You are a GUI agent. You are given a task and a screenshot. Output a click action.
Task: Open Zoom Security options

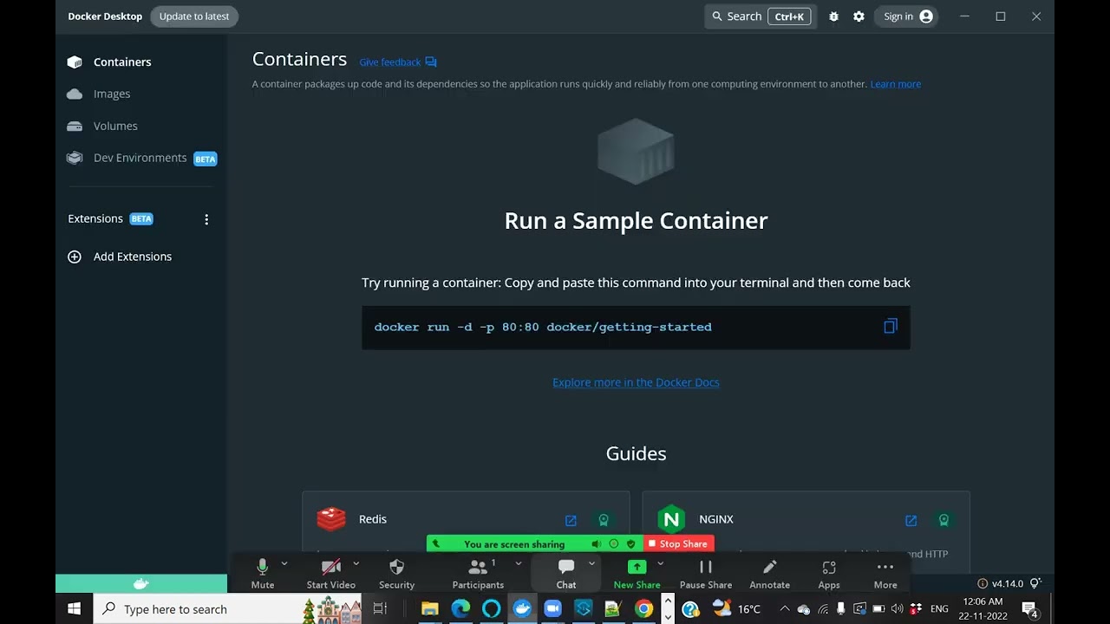[x=396, y=573]
